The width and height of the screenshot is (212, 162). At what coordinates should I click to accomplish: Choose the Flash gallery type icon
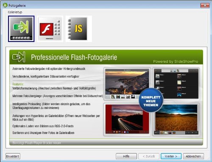click(x=50, y=29)
